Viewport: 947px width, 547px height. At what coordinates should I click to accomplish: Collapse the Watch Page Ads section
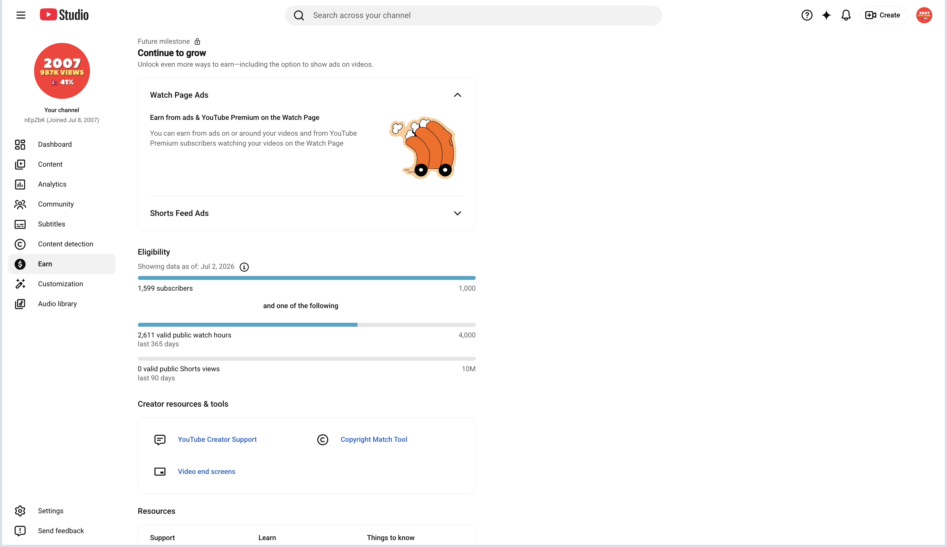pos(457,95)
